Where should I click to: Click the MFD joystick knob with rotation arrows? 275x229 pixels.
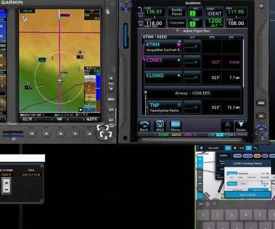coord(105,132)
